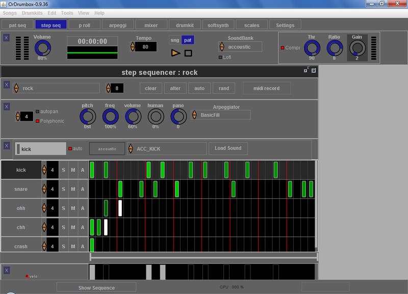Switch to sng playback mode

tap(175, 40)
